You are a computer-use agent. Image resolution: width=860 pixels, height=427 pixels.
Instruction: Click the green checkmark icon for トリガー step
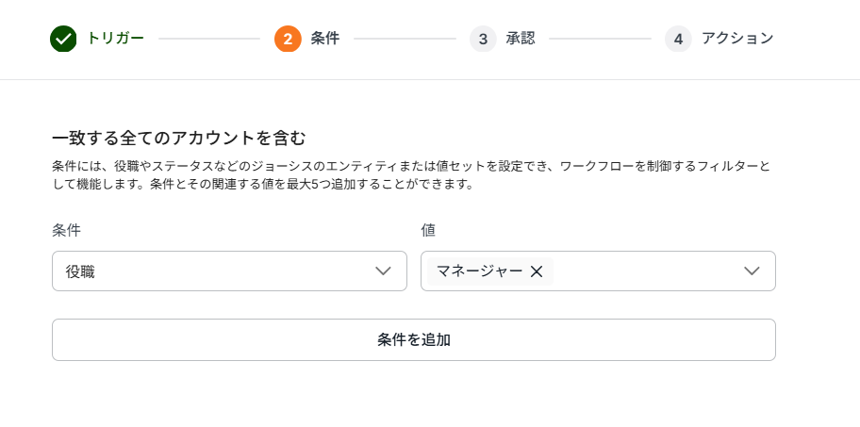tap(63, 39)
